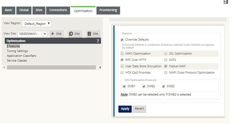Open the Provisioning tab

coord(108,10)
